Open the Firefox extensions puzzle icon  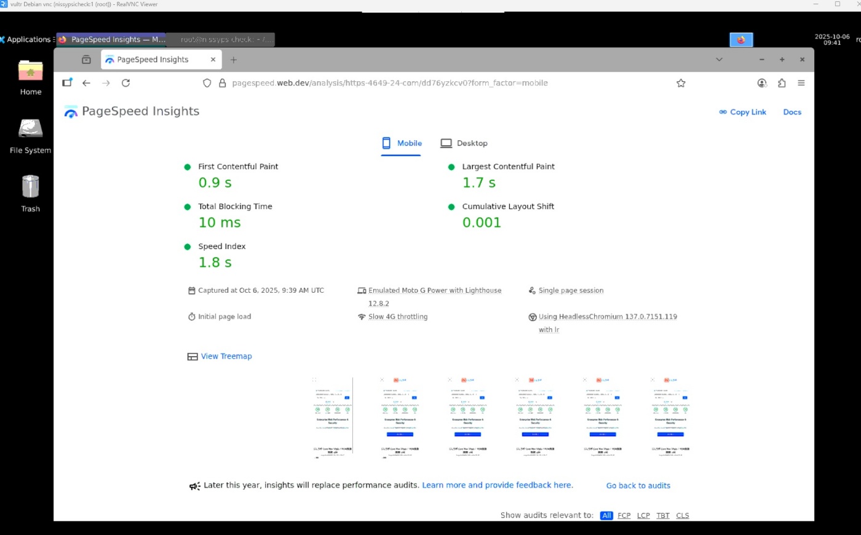(782, 82)
